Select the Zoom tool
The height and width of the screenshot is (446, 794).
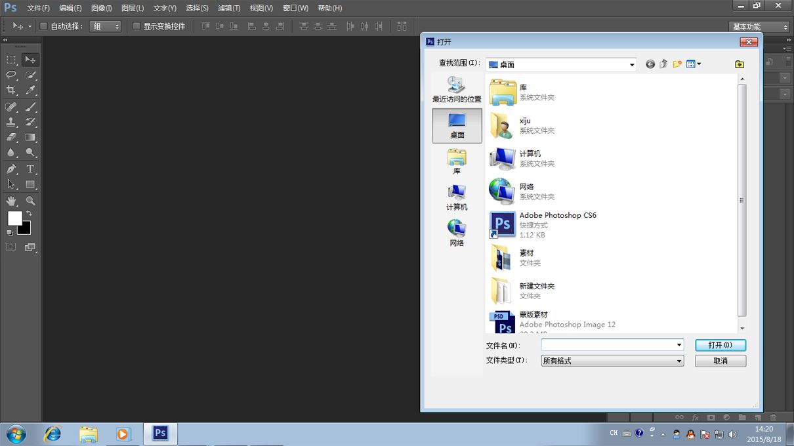pos(30,201)
